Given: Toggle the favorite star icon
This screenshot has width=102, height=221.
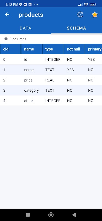Looking at the screenshot, I should [95, 15].
